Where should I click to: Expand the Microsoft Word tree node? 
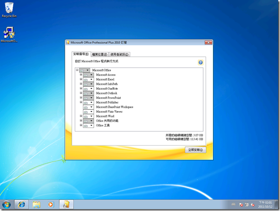point(81,116)
